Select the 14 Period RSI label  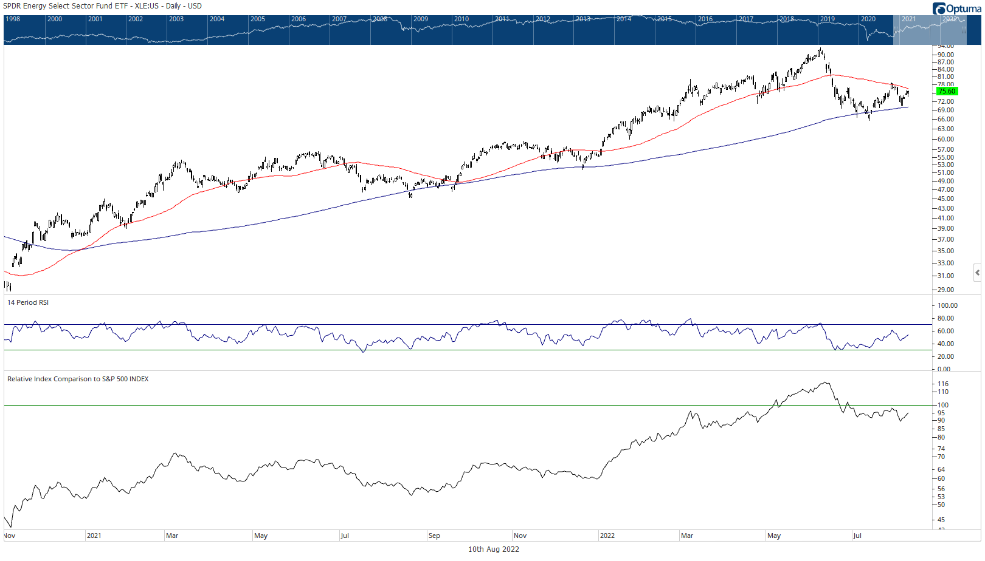(28, 302)
